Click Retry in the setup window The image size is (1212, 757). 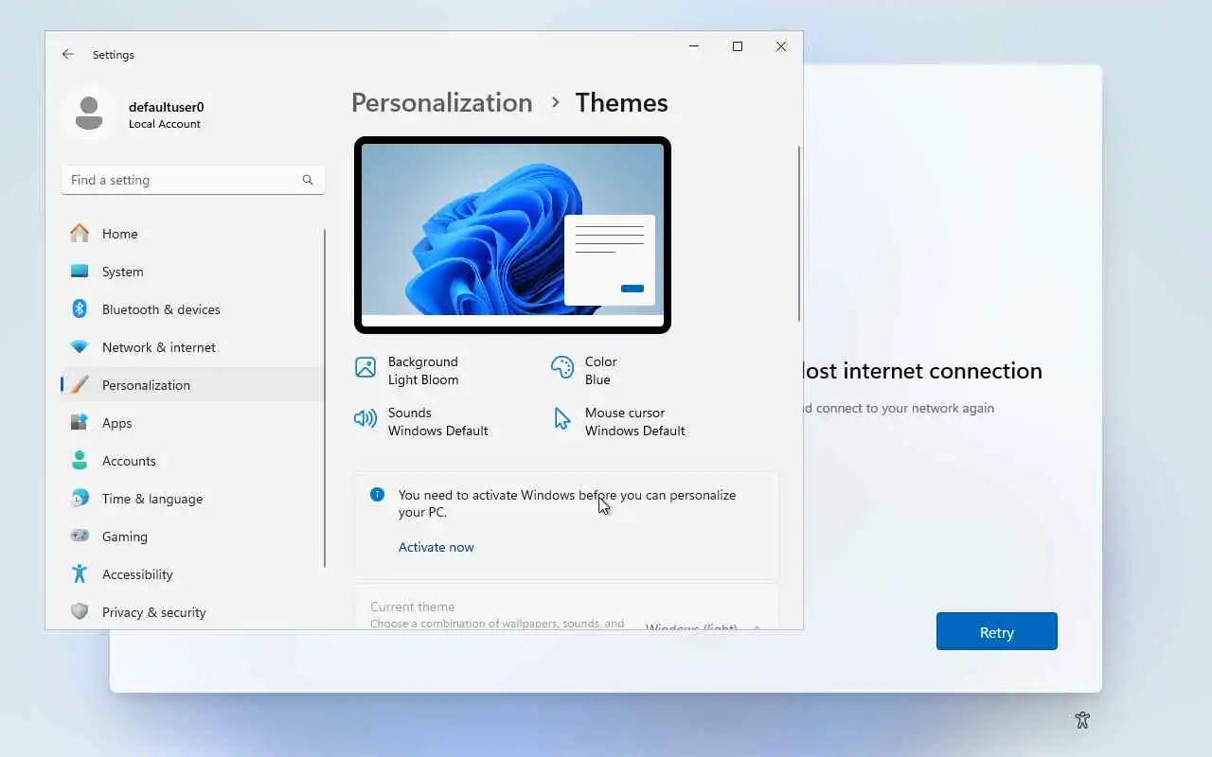tap(997, 631)
